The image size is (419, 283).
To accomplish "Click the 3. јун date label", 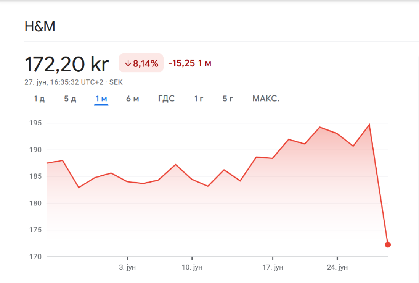I will [127, 267].
